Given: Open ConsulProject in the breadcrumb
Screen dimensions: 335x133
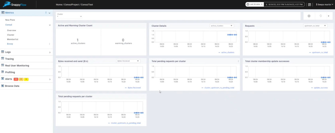Looking at the screenshot, I should [71, 4].
